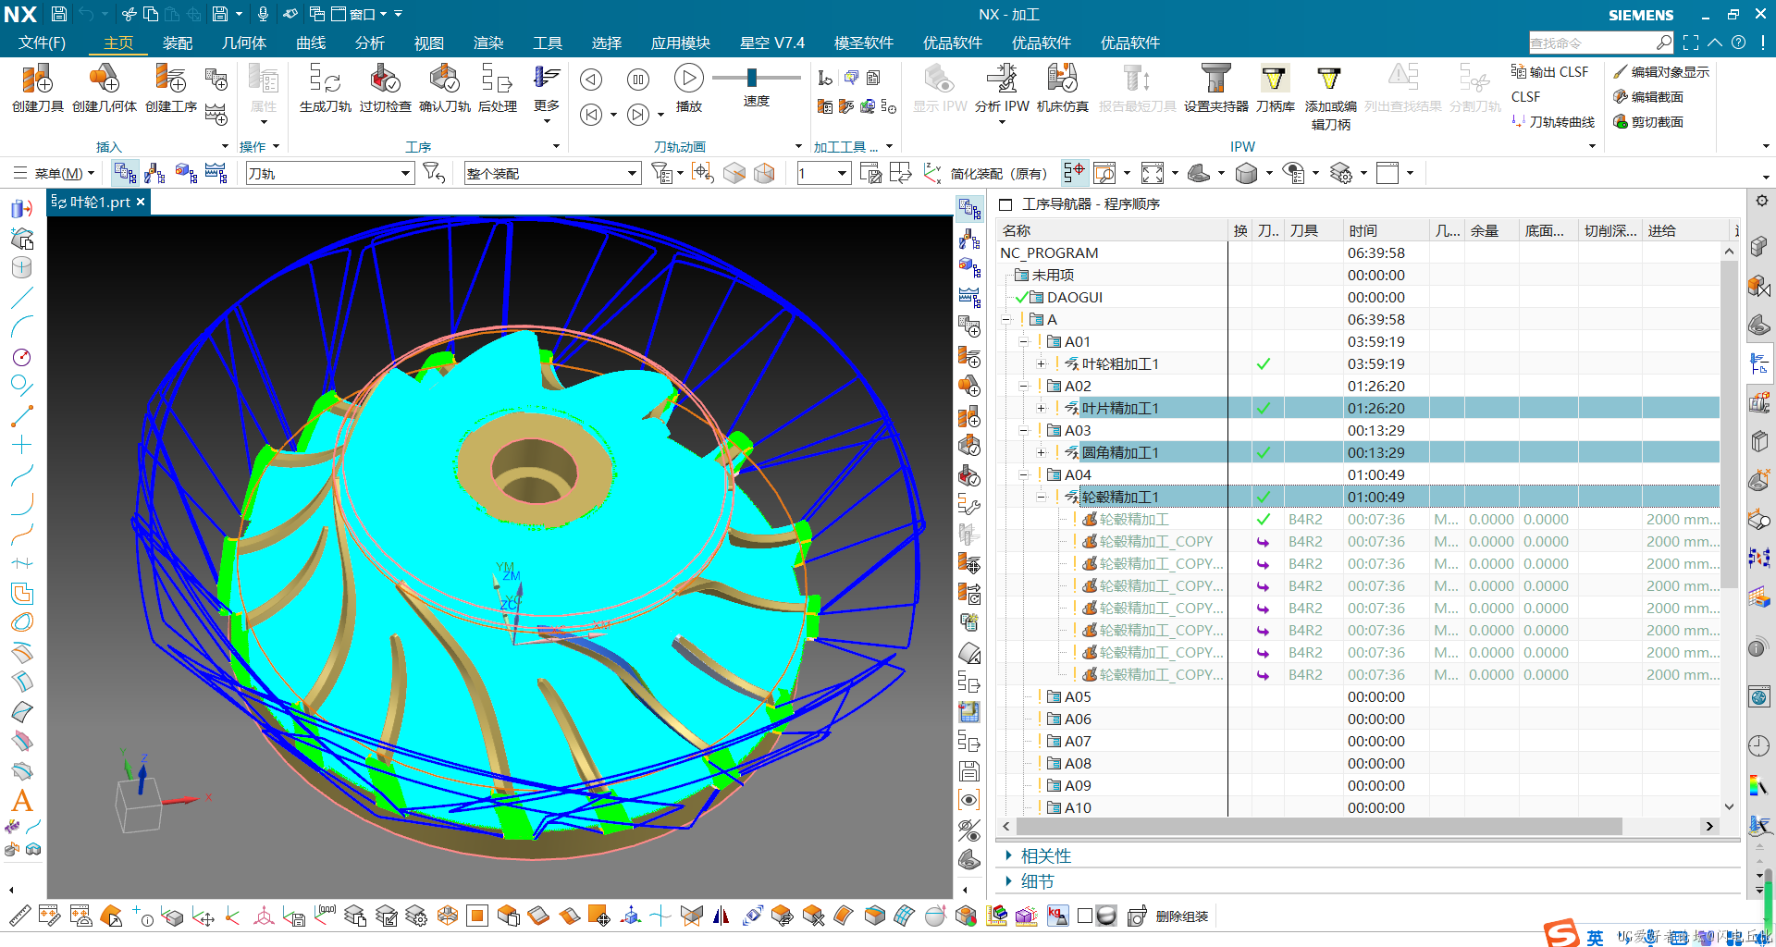This screenshot has width=1776, height=947.
Task: Click the 名称 column header
Action: (x=1113, y=230)
